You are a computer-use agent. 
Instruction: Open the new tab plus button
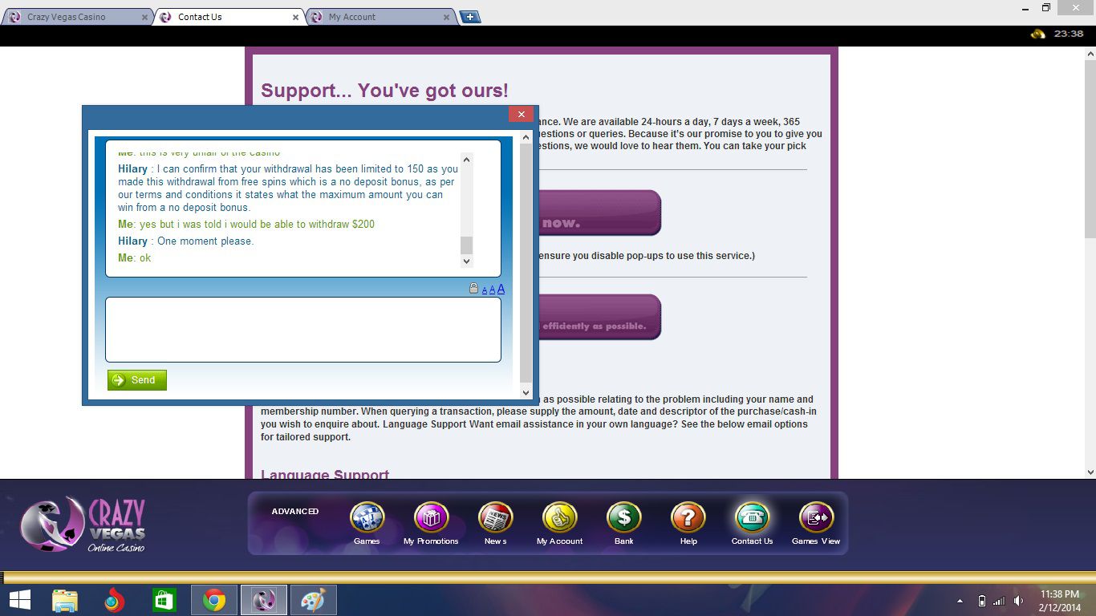(470, 17)
